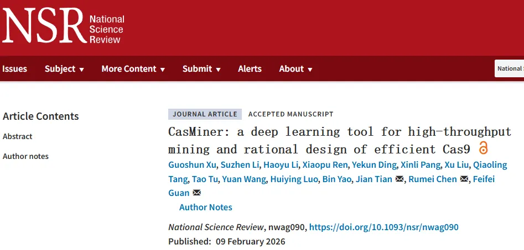Jump to Author notes section link
524x250 pixels.
coord(25,156)
